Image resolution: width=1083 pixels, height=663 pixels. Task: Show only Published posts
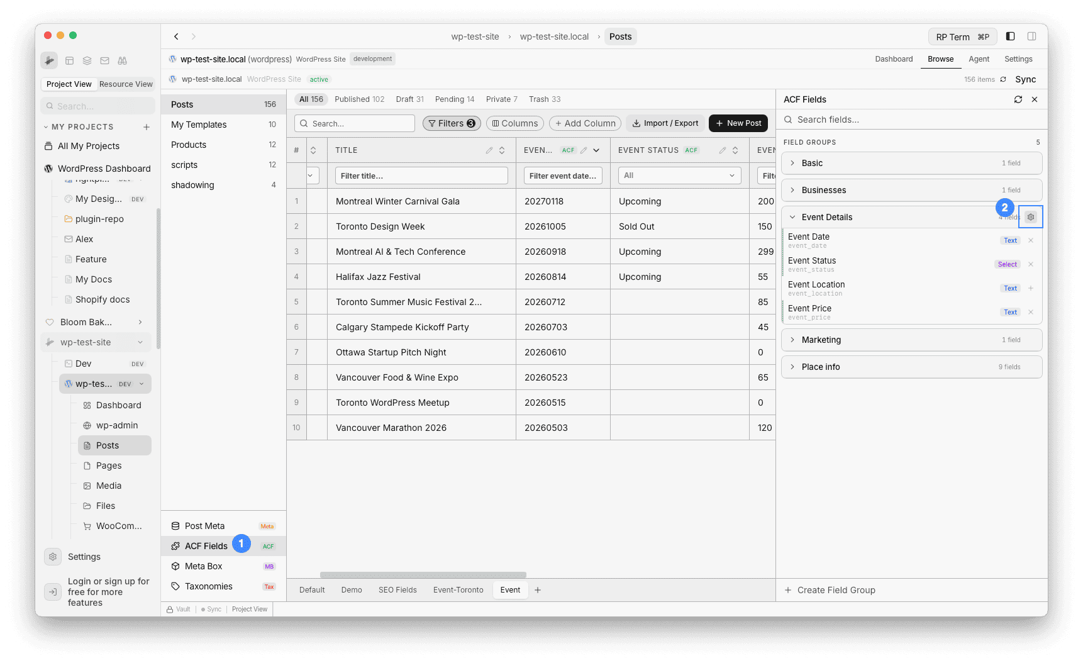point(359,99)
